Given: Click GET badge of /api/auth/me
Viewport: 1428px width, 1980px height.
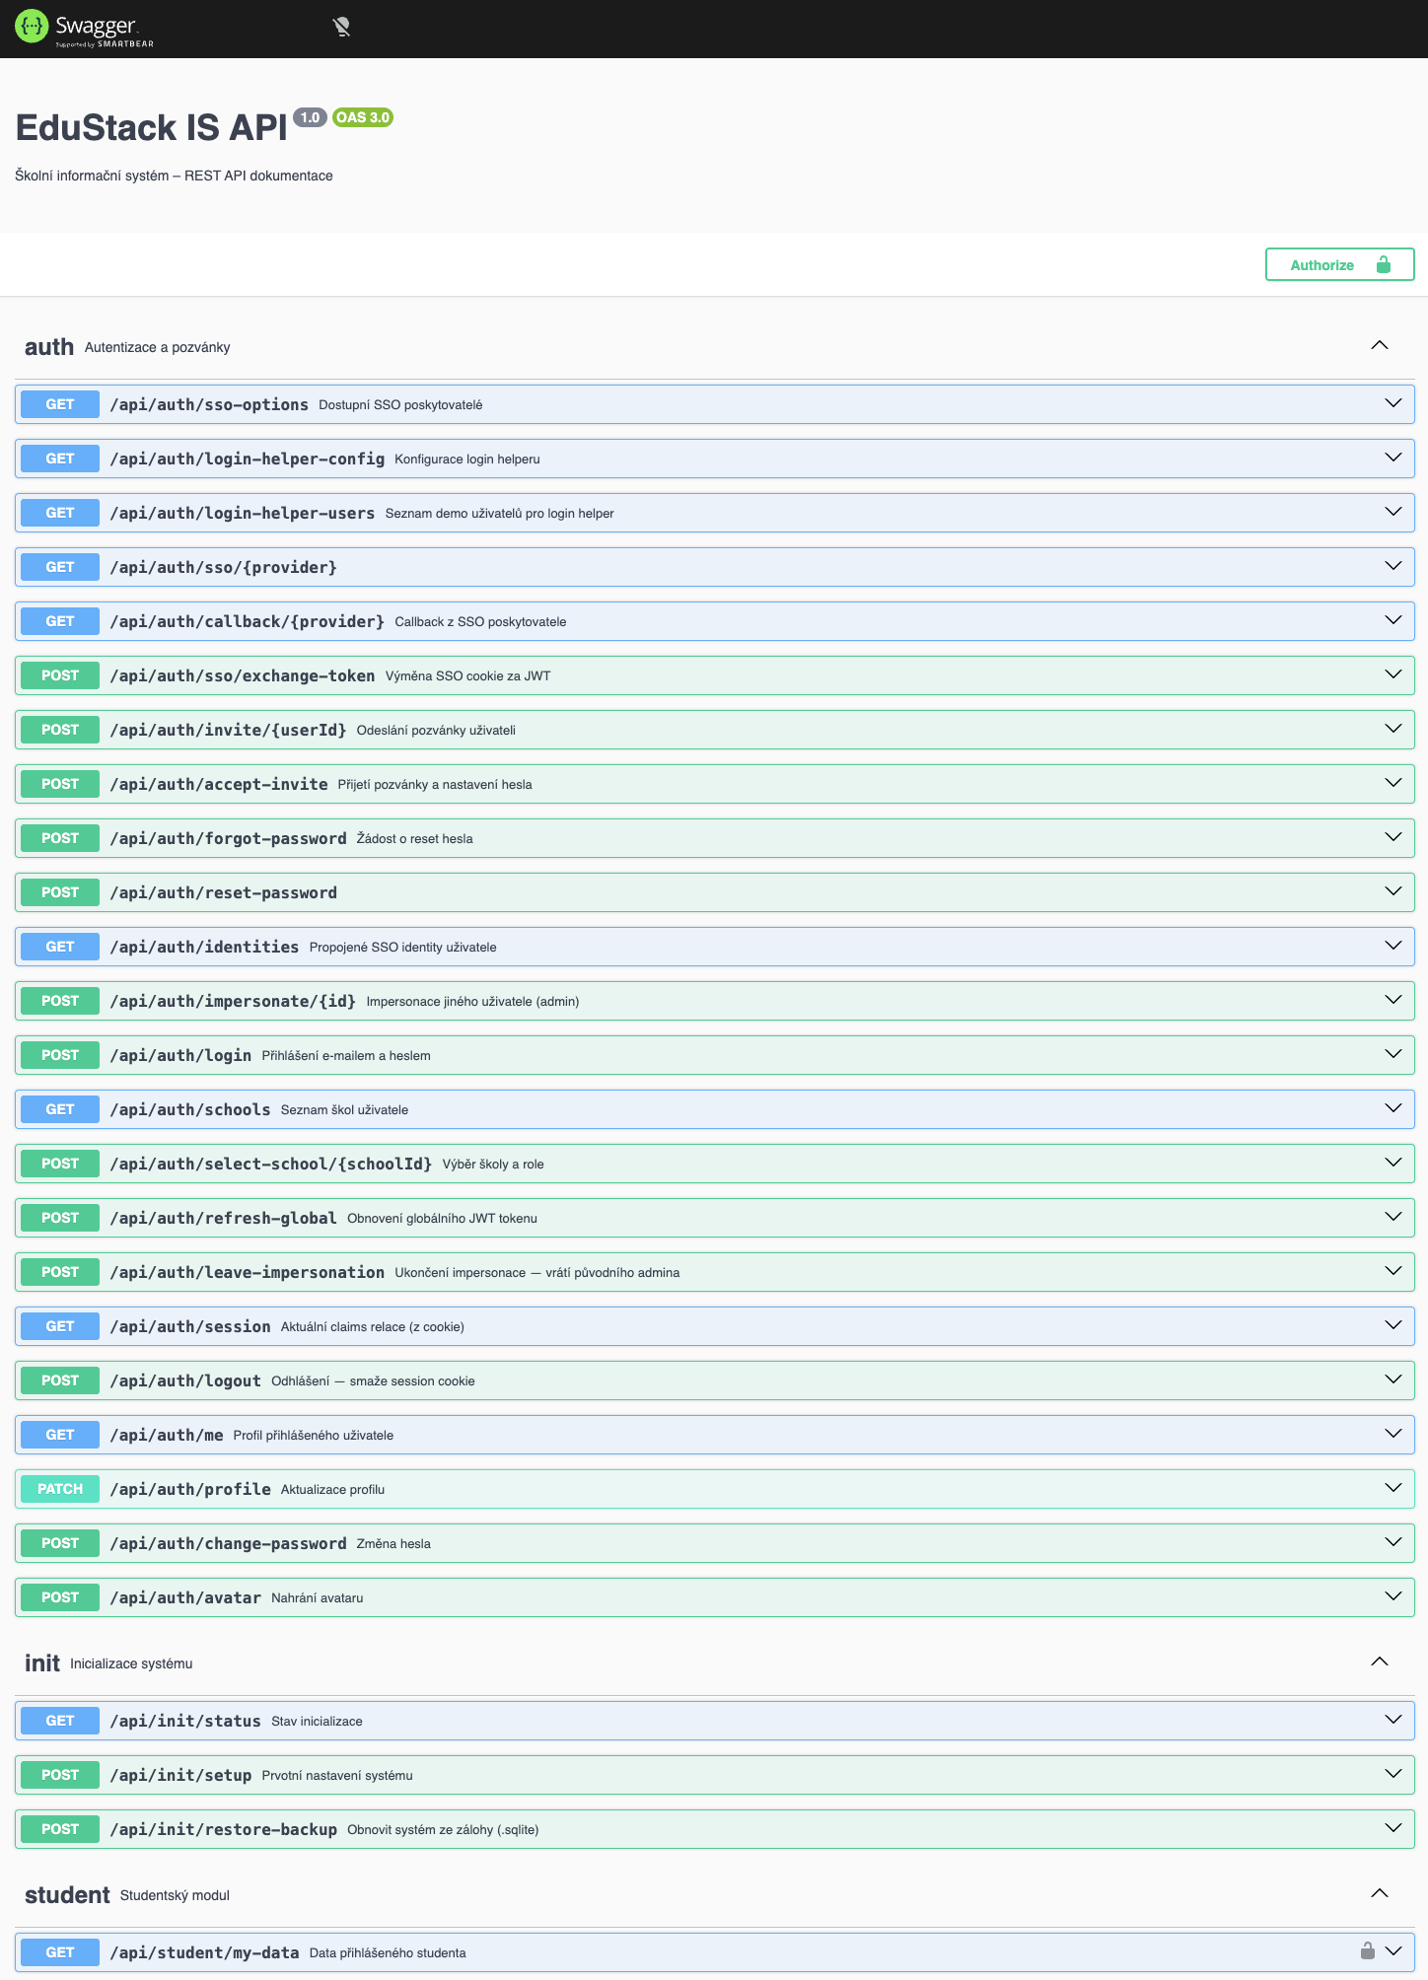Looking at the screenshot, I should click(60, 1435).
